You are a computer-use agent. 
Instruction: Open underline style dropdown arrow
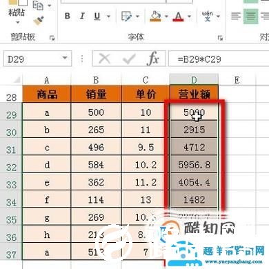(x=108, y=17)
